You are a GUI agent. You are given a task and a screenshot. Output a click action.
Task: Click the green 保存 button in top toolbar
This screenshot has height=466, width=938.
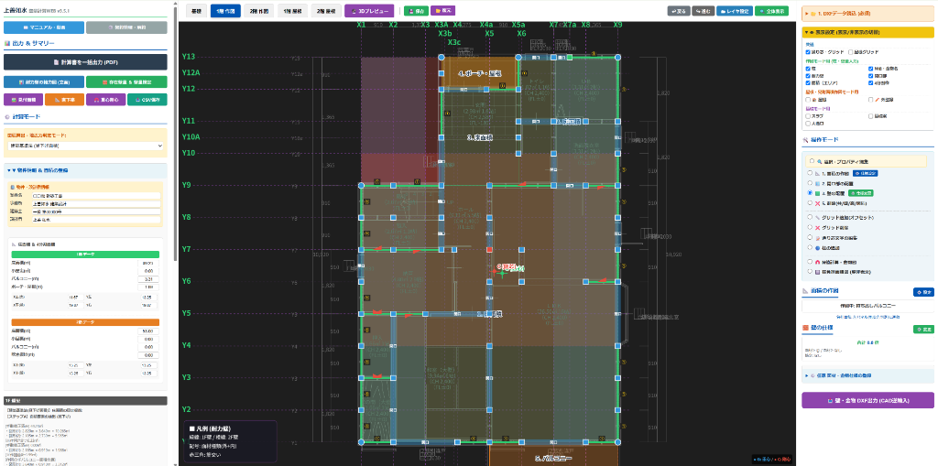(416, 11)
